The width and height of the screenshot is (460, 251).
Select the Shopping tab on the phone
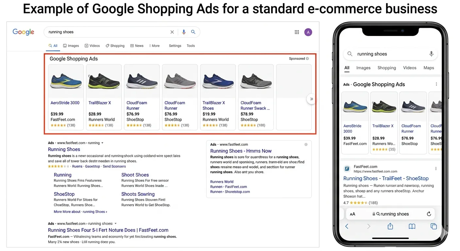click(x=386, y=68)
